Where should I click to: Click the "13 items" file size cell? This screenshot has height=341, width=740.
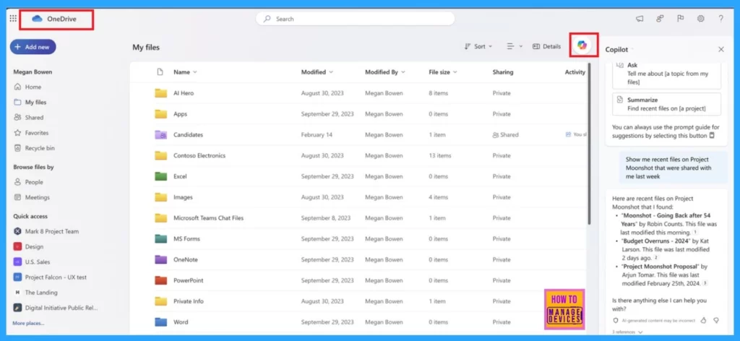440,155
